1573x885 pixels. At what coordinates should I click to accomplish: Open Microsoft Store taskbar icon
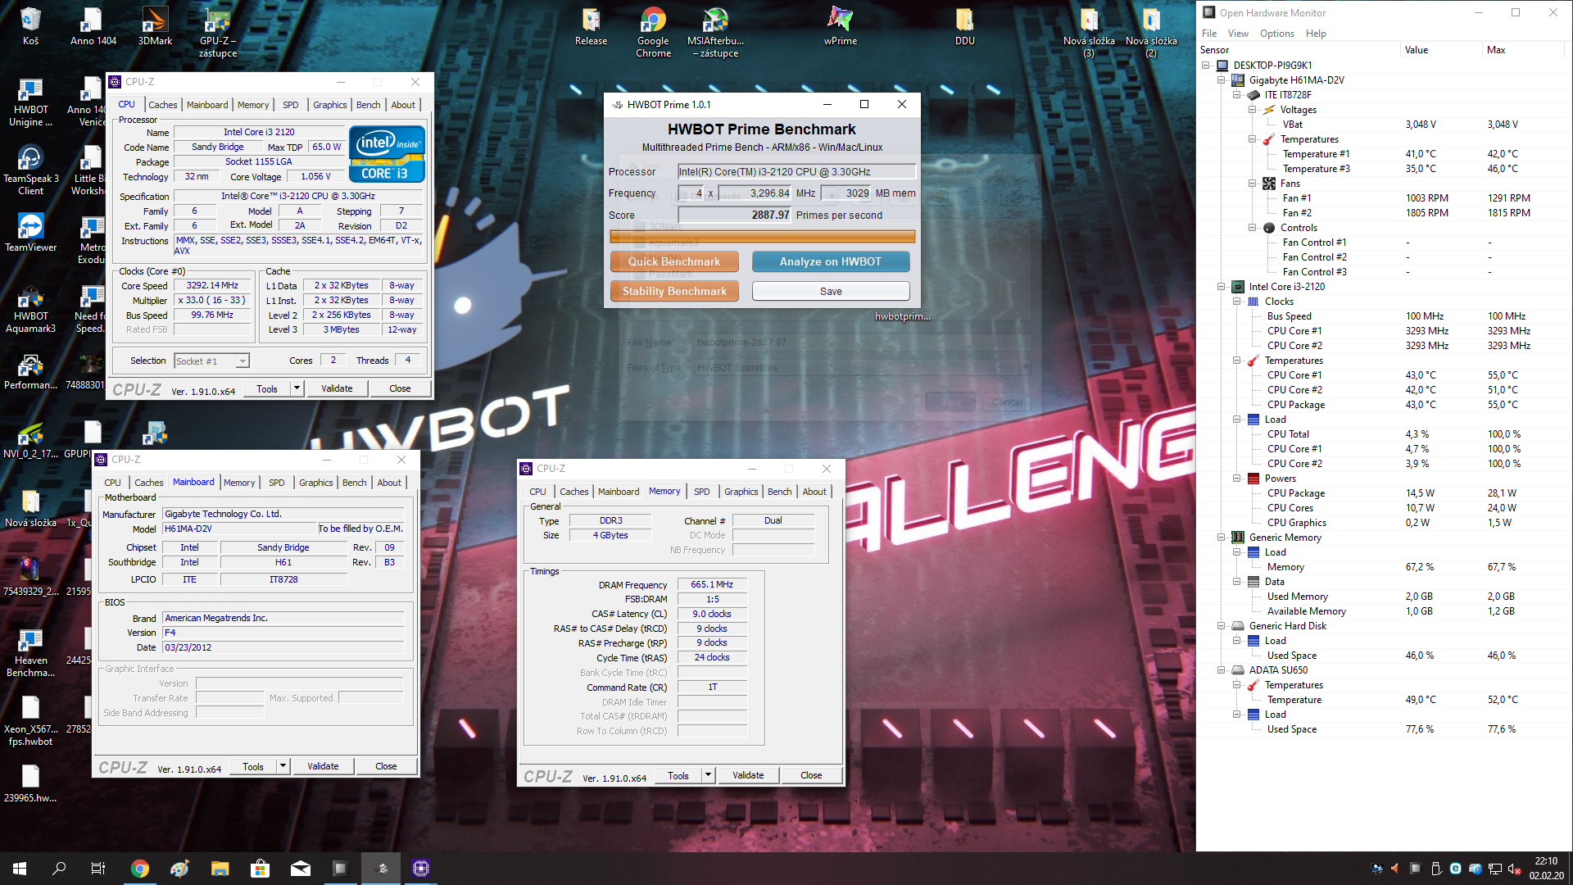point(261,869)
